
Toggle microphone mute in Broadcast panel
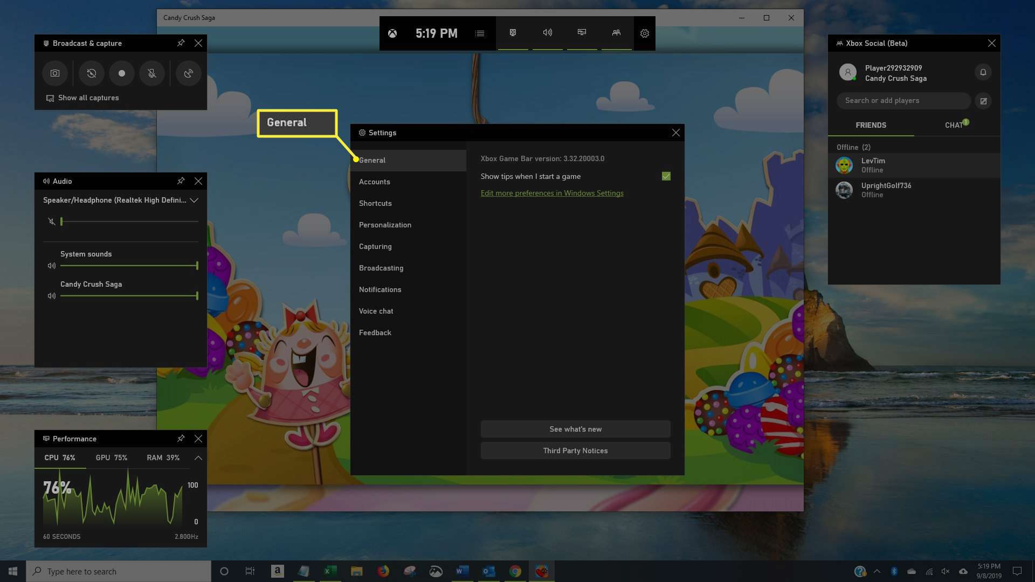(151, 73)
